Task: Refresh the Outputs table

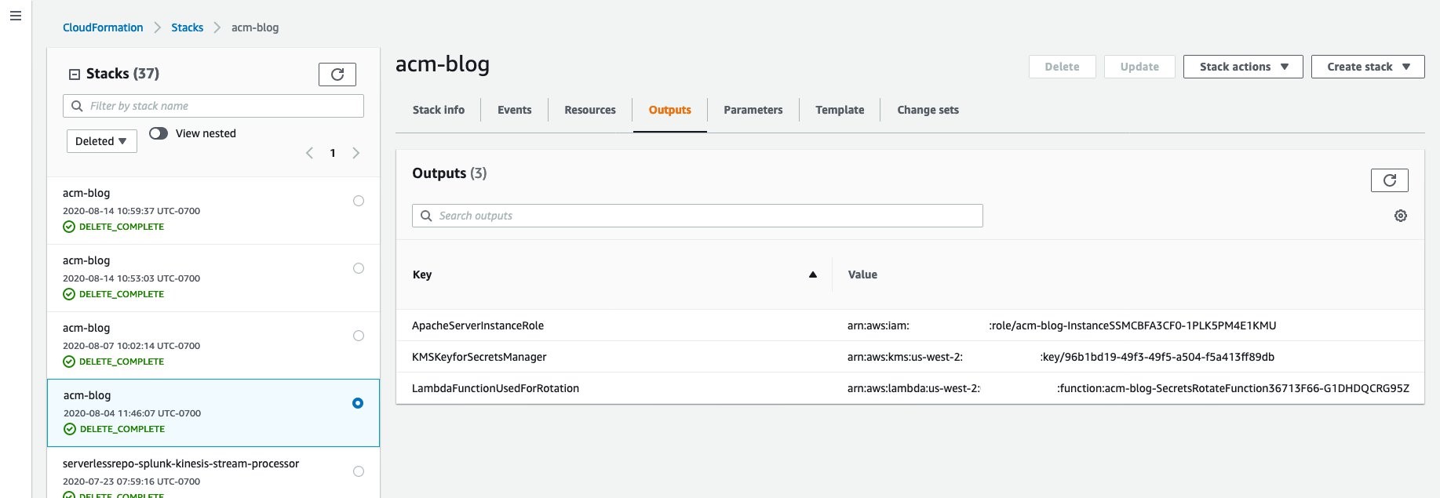Action: pos(1389,180)
